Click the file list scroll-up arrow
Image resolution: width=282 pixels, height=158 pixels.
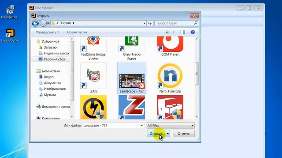pyautogui.click(x=197, y=39)
